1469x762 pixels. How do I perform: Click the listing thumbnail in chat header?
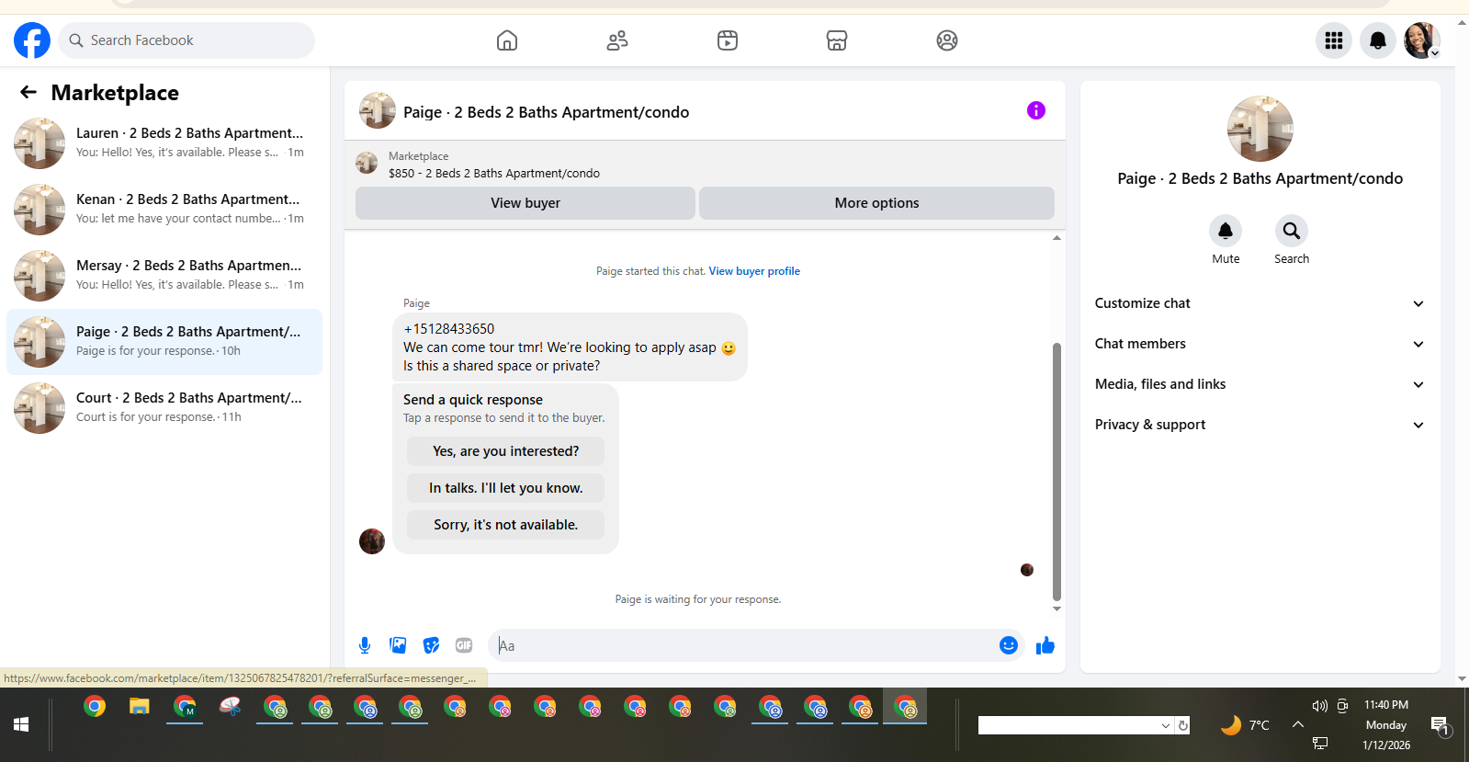pyautogui.click(x=367, y=164)
